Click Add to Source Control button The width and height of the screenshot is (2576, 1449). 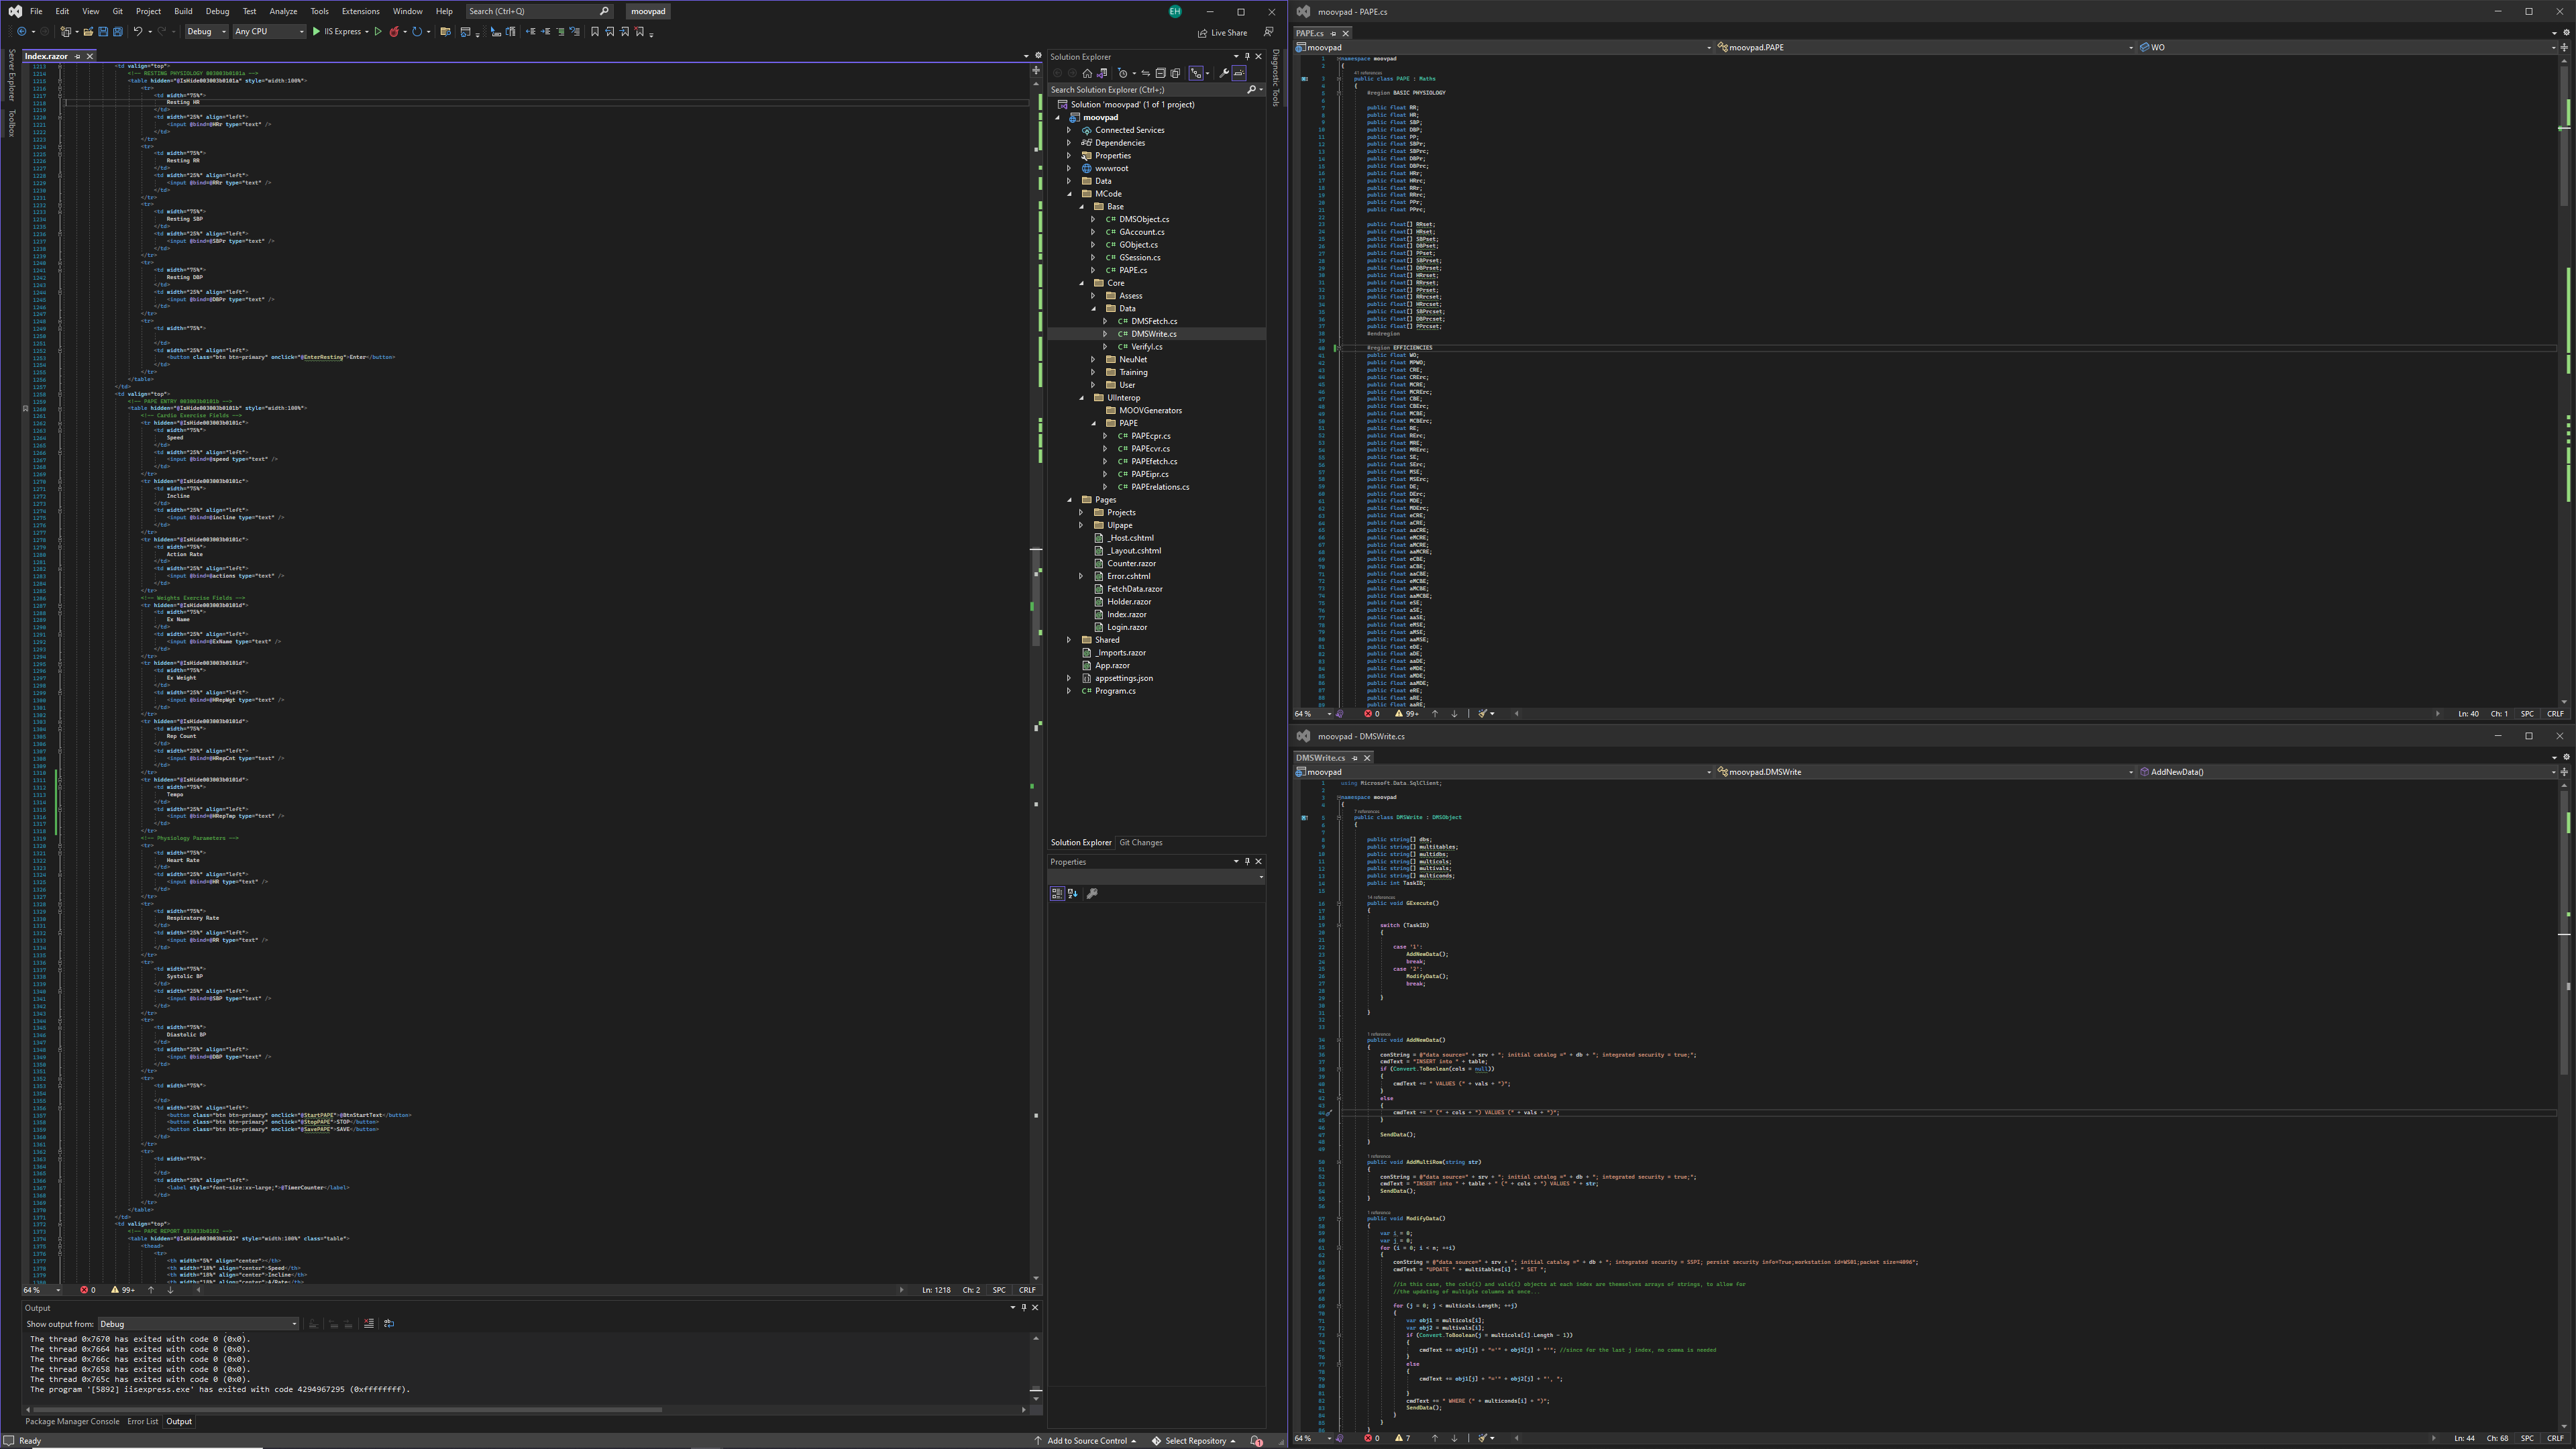[x=1086, y=1441]
